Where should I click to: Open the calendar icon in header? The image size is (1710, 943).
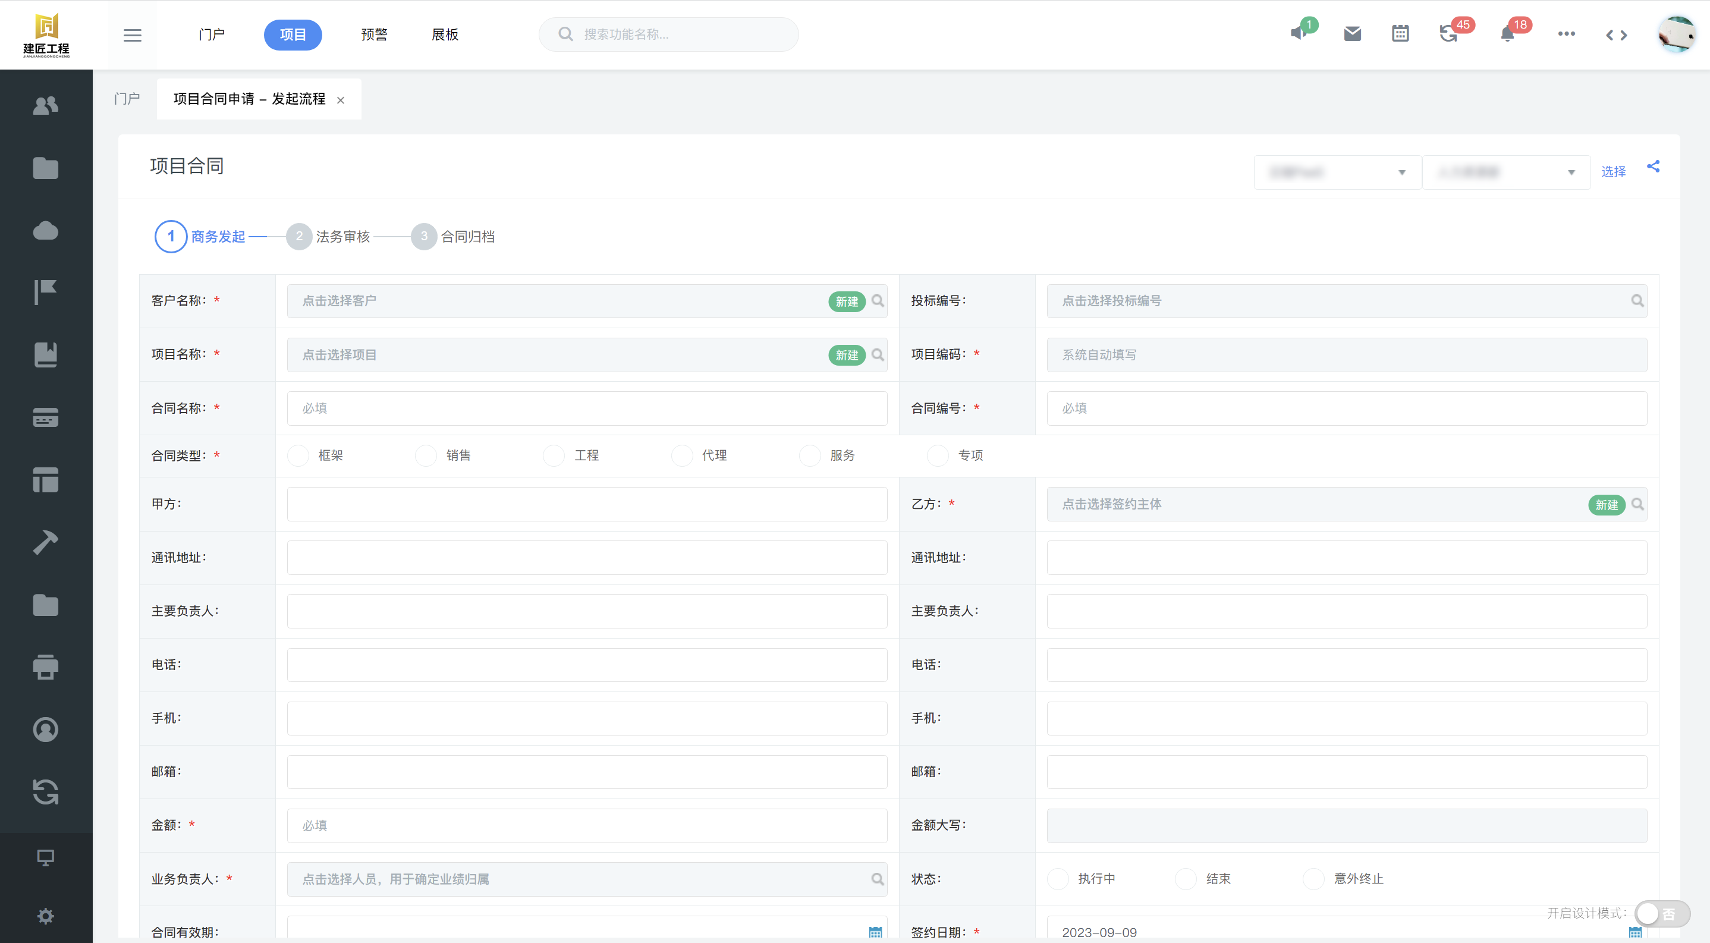point(1400,34)
